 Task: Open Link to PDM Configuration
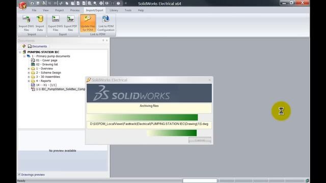(x=106, y=23)
